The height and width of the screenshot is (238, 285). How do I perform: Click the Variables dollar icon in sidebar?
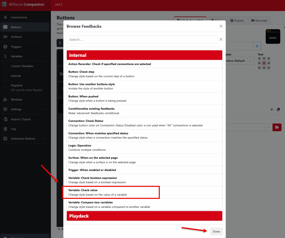[5, 57]
